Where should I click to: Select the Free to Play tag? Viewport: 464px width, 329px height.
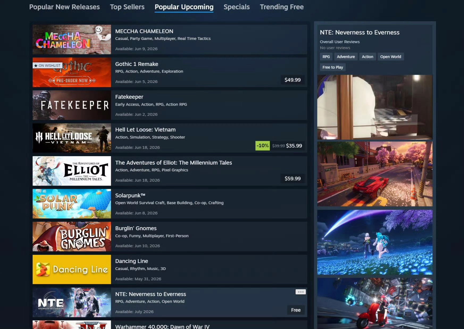333,67
